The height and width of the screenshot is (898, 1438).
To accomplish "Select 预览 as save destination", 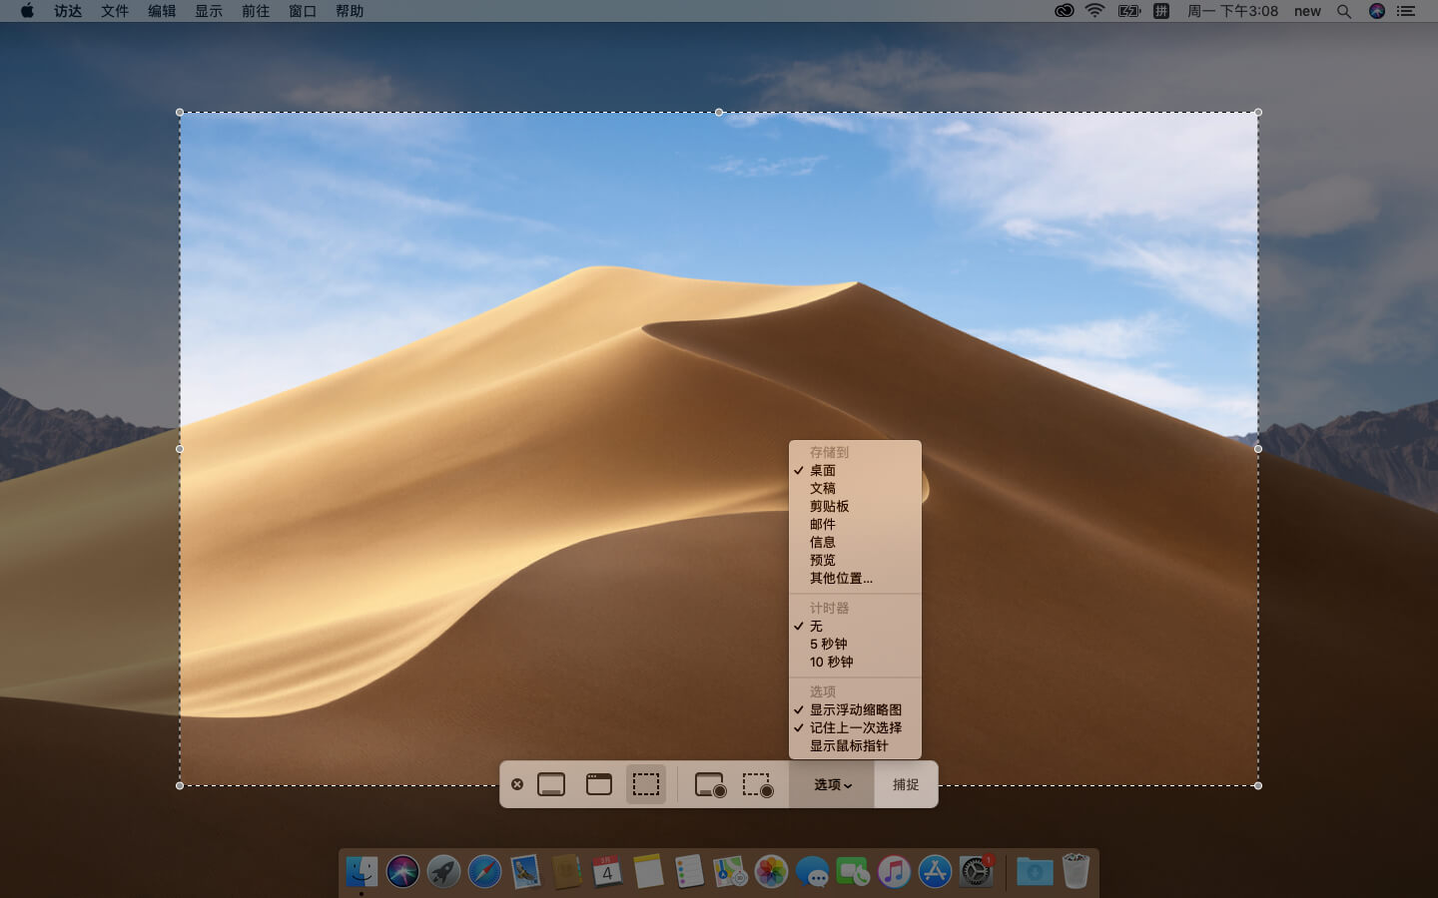I will pyautogui.click(x=855, y=560).
